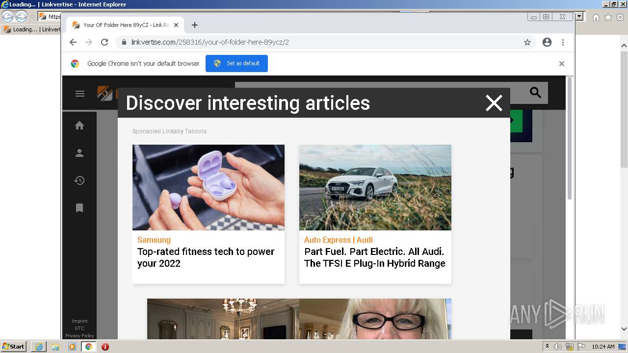Open Internet Explorer Favorites star
This screenshot has width=628, height=353.
608,17
